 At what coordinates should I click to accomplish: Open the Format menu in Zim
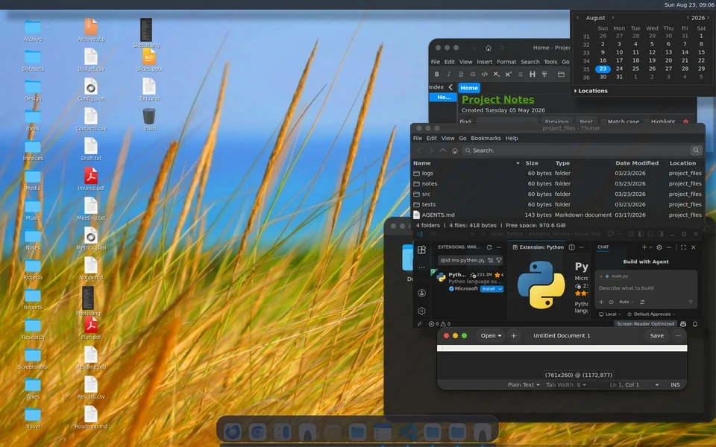(506, 62)
